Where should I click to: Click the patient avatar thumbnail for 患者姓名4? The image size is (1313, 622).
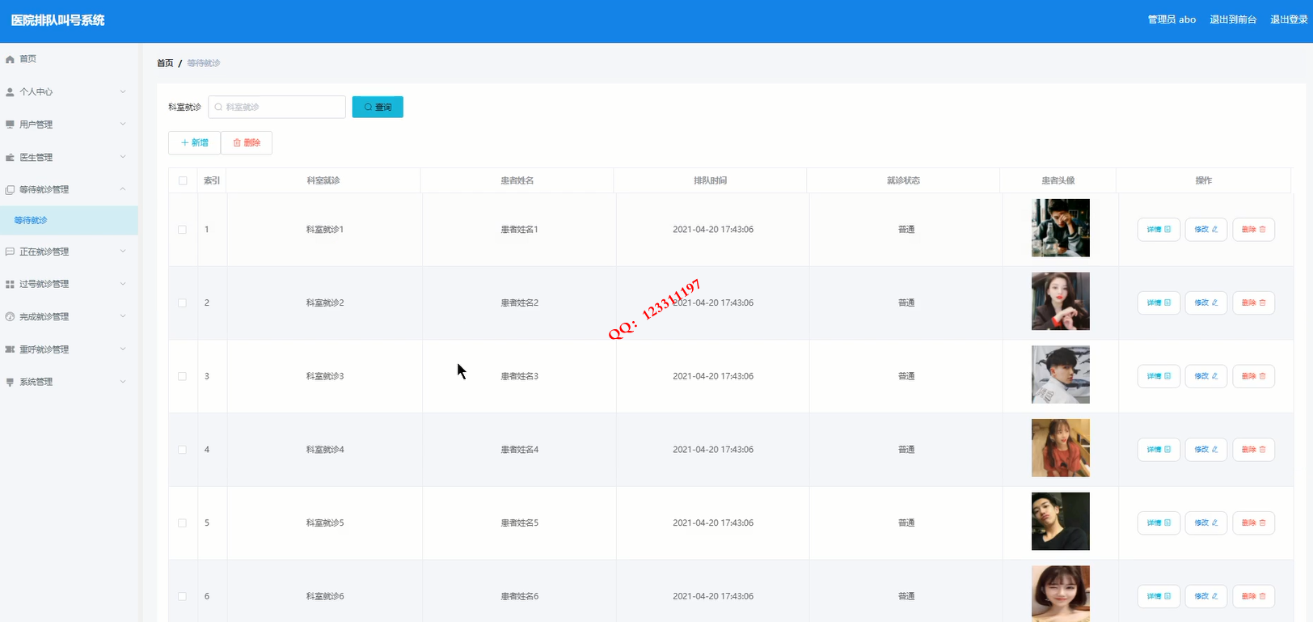1061,448
